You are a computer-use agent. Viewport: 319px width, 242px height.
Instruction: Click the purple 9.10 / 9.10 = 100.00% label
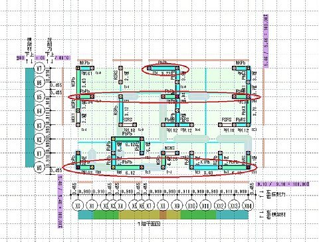tap(282, 184)
